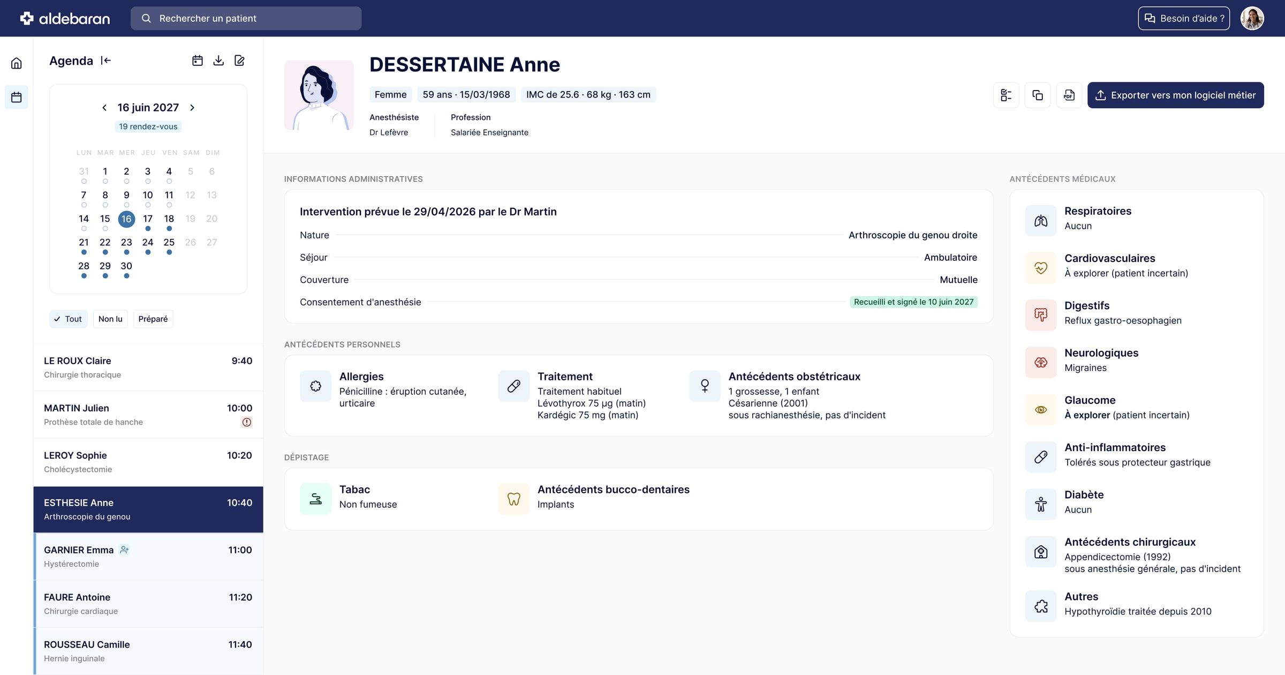Click the alert icon on MARTIN Julien

[x=247, y=422]
